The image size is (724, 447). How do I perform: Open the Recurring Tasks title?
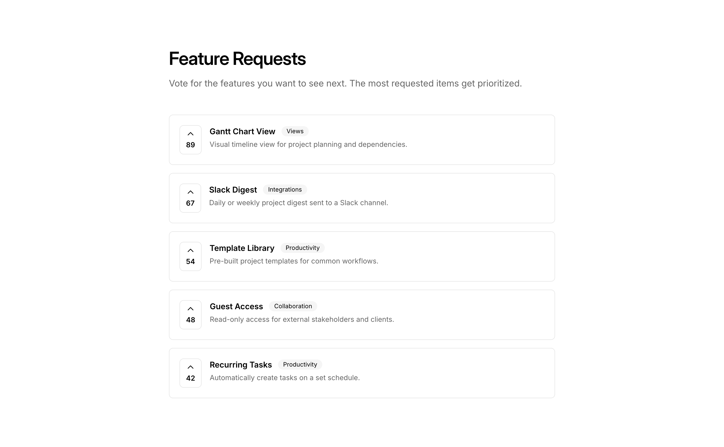click(240, 365)
